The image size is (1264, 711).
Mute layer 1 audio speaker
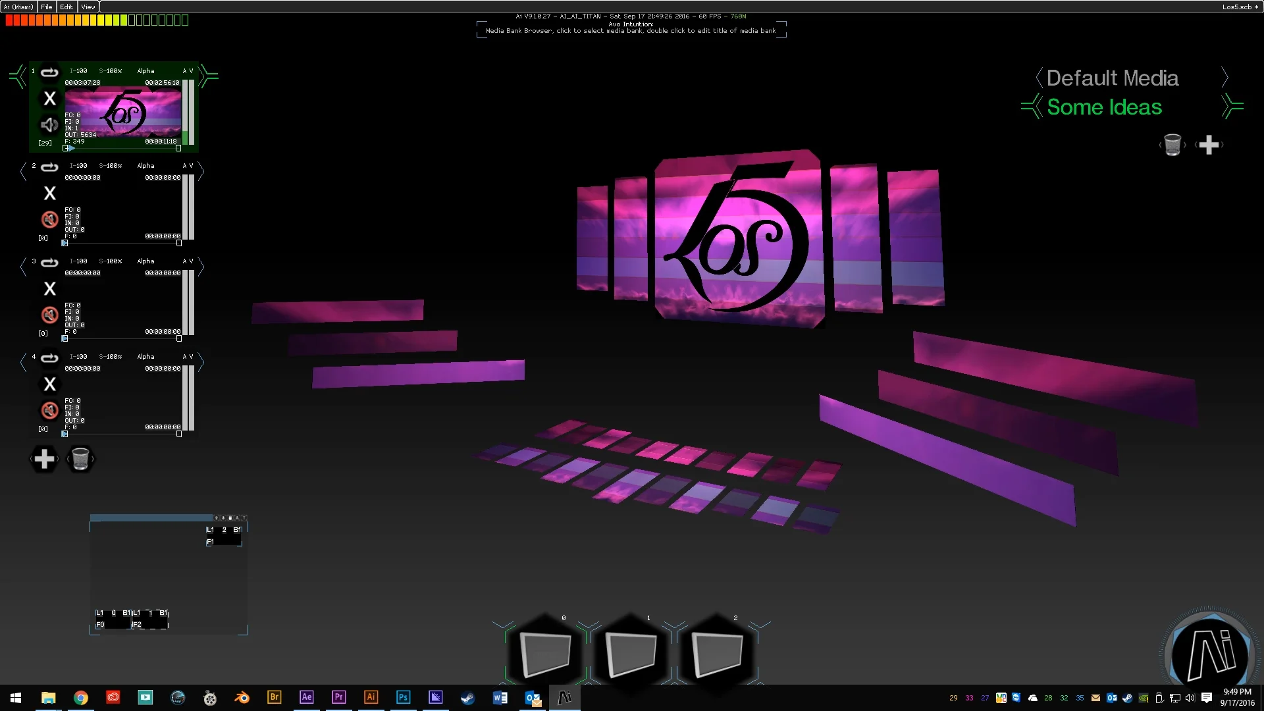(x=49, y=124)
